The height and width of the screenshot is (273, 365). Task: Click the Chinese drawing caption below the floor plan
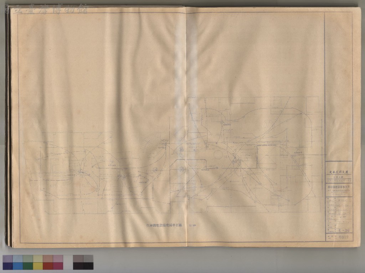pos(164,225)
